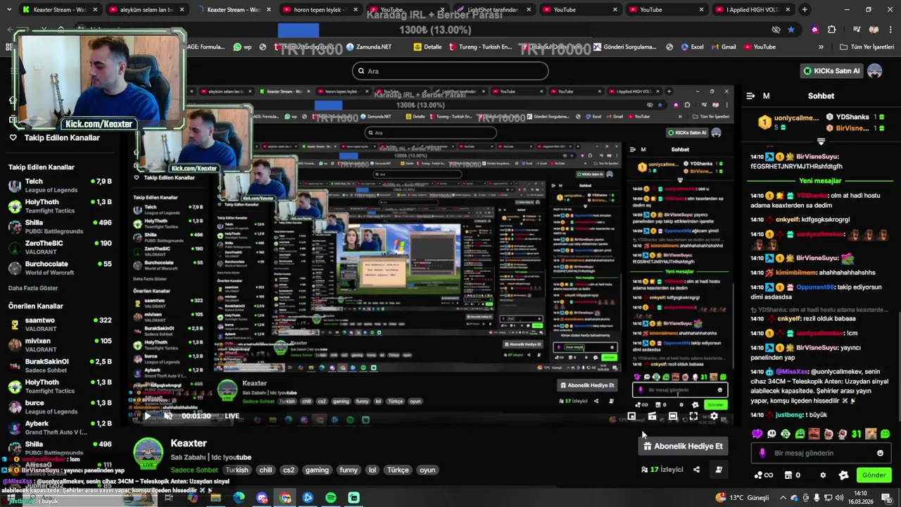
Task: Share the Keaxter stream
Action: (696, 470)
